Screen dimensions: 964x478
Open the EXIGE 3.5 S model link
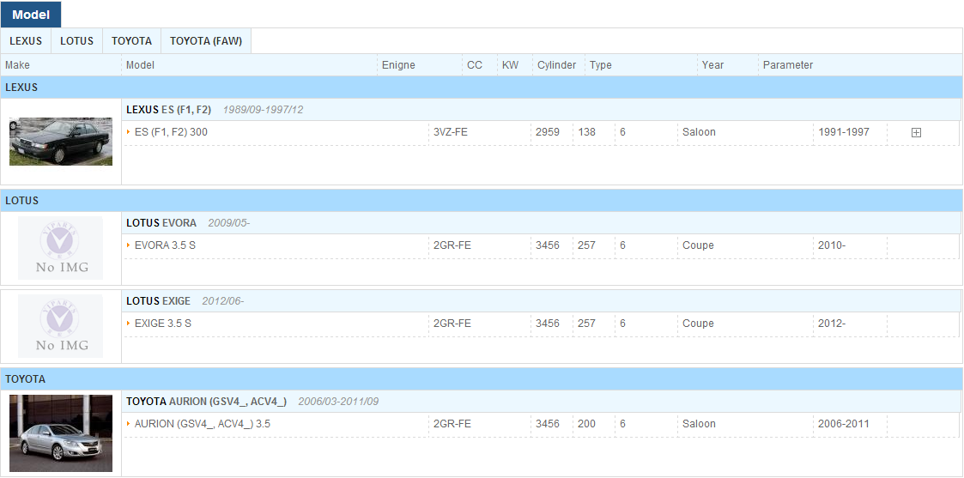click(163, 324)
